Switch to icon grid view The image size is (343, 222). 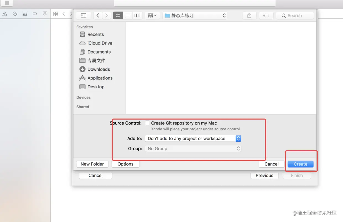click(118, 15)
